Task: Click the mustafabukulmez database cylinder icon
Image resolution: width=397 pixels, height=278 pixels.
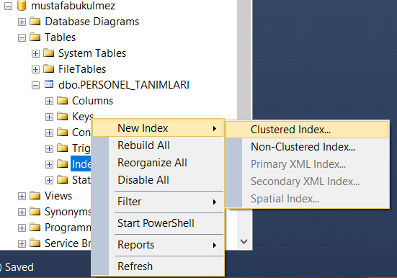Action: coord(22,6)
